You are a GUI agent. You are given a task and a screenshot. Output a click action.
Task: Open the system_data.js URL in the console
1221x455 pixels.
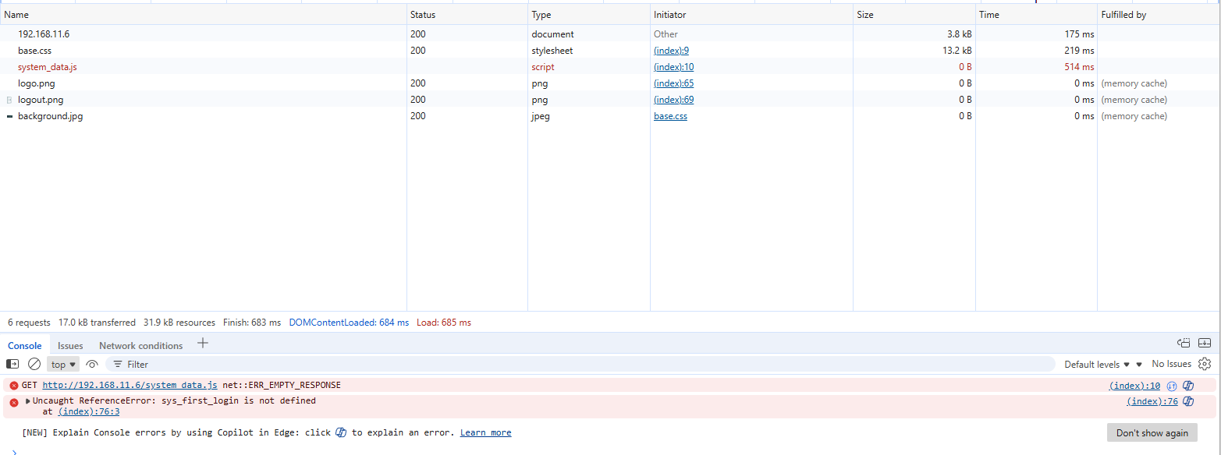[x=130, y=385]
